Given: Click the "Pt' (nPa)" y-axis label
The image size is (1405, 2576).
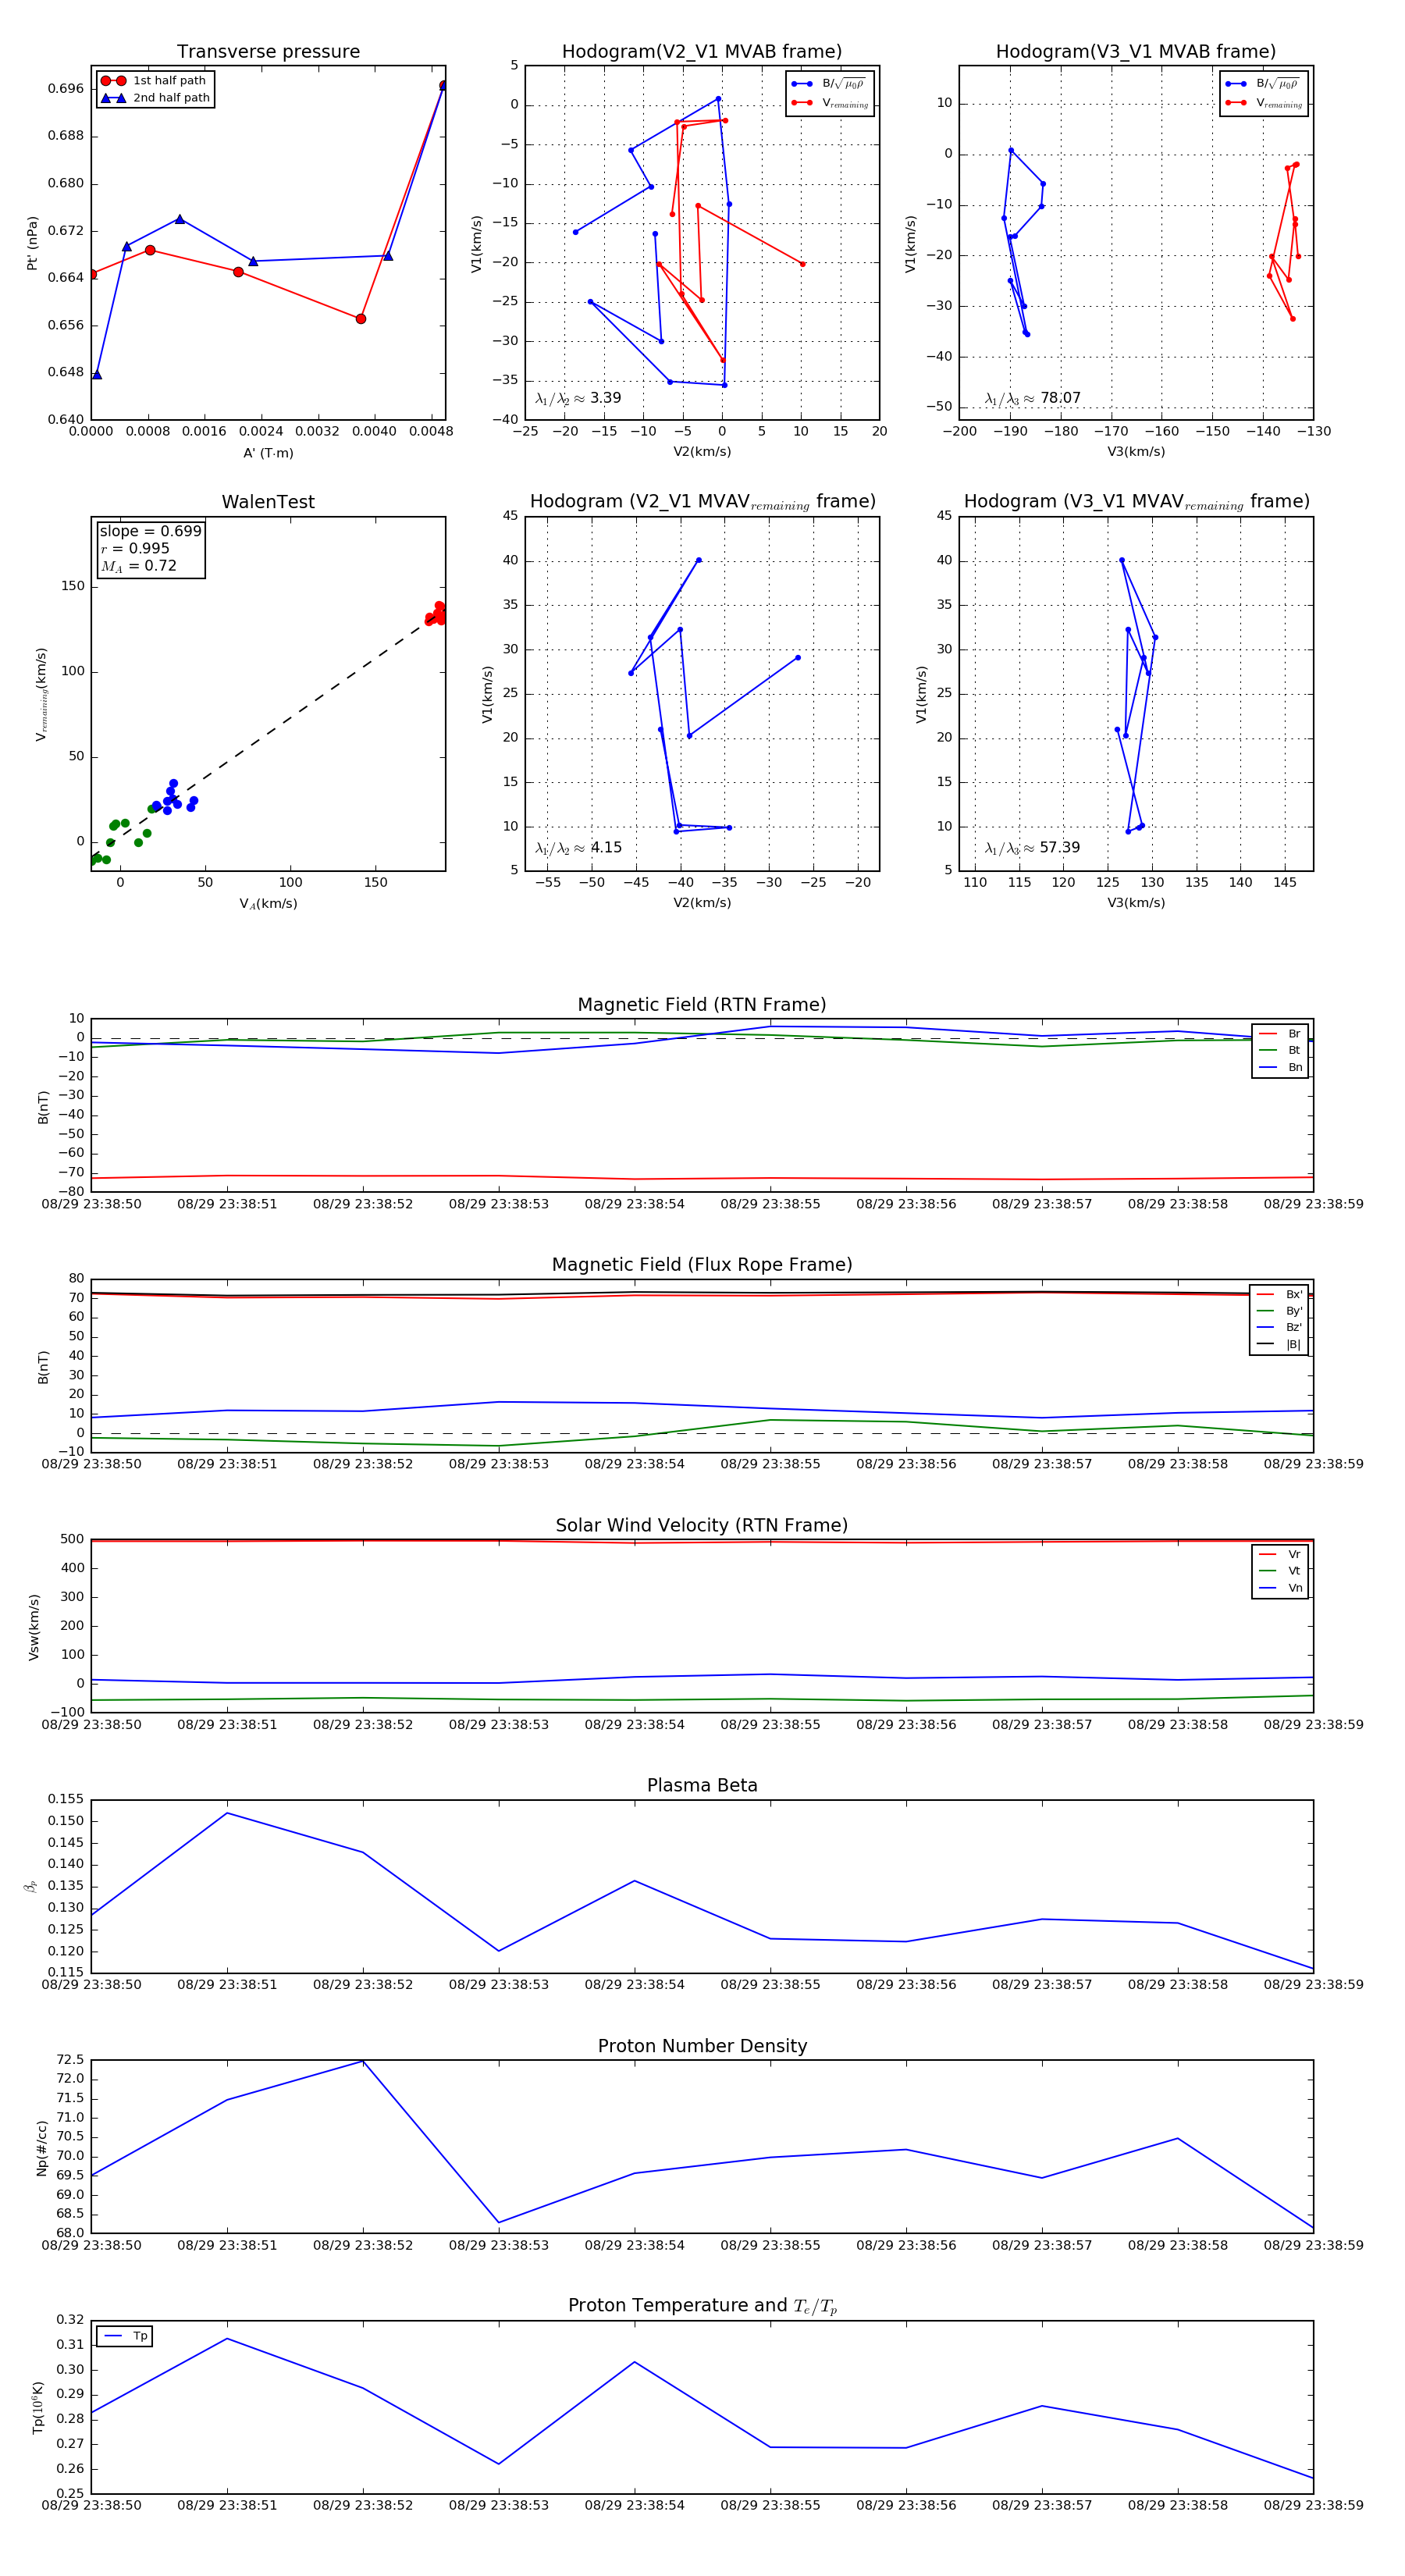Looking at the screenshot, I should point(32,243).
